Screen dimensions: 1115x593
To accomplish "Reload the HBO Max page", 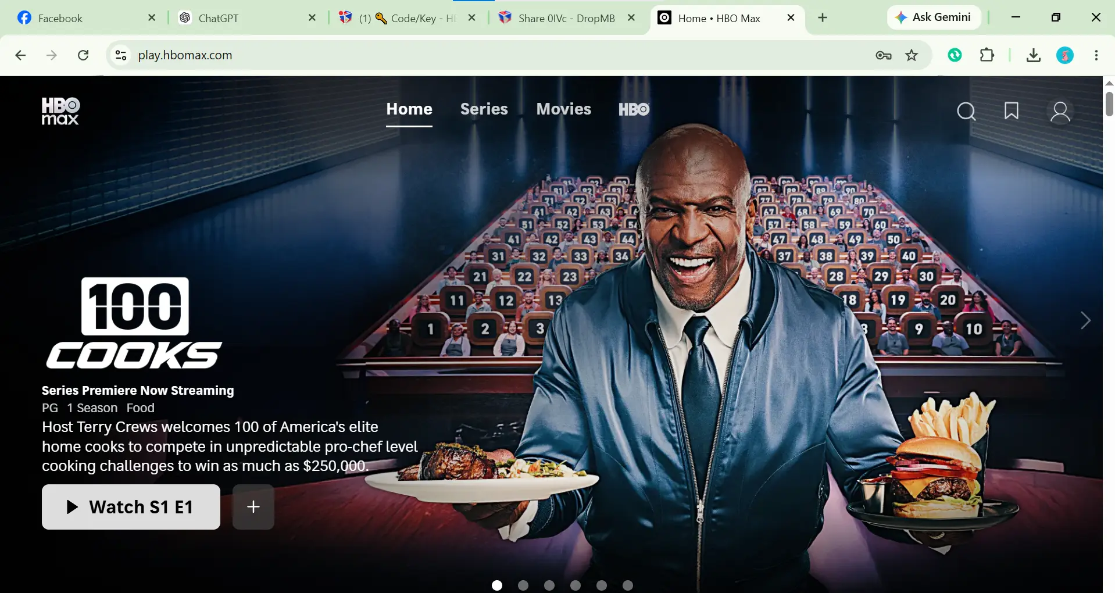I will 83,55.
